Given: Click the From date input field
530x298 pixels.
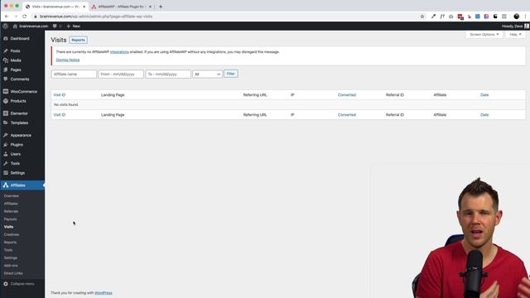Looking at the screenshot, I should click(121, 74).
